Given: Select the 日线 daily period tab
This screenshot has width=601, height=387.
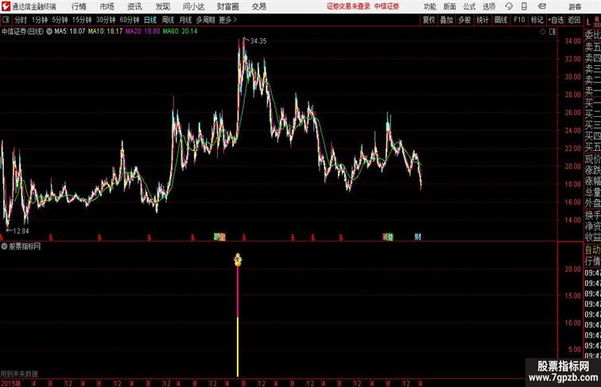Looking at the screenshot, I should [150, 20].
